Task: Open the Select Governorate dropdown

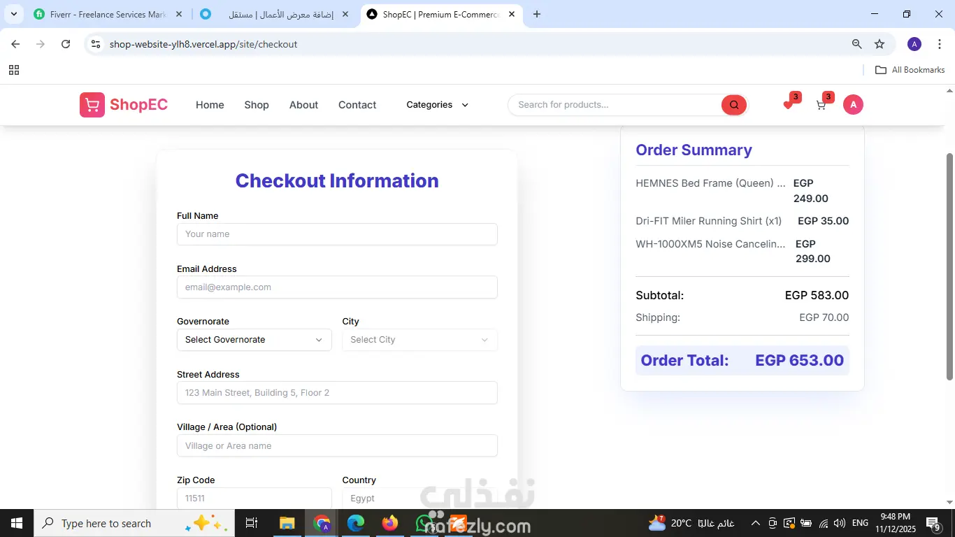Action: point(254,340)
